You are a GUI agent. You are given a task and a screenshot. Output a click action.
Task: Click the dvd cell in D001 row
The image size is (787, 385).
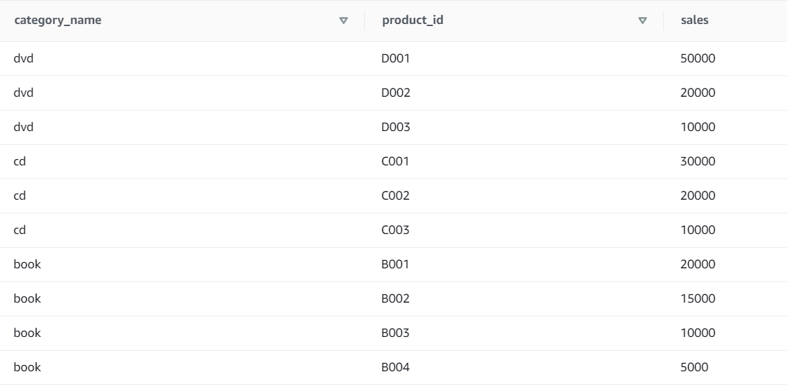click(24, 59)
